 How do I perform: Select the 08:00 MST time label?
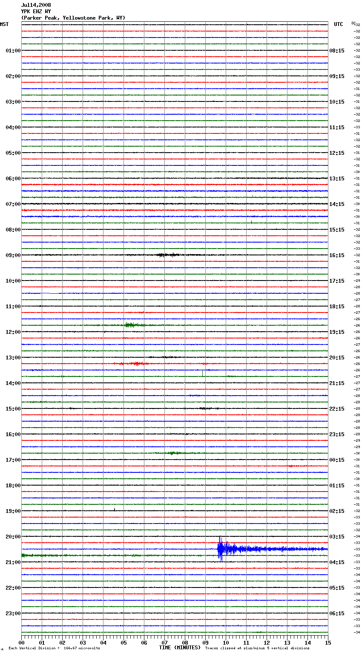[13, 230]
